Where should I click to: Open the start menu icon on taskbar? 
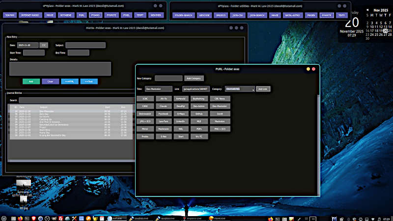4,219
